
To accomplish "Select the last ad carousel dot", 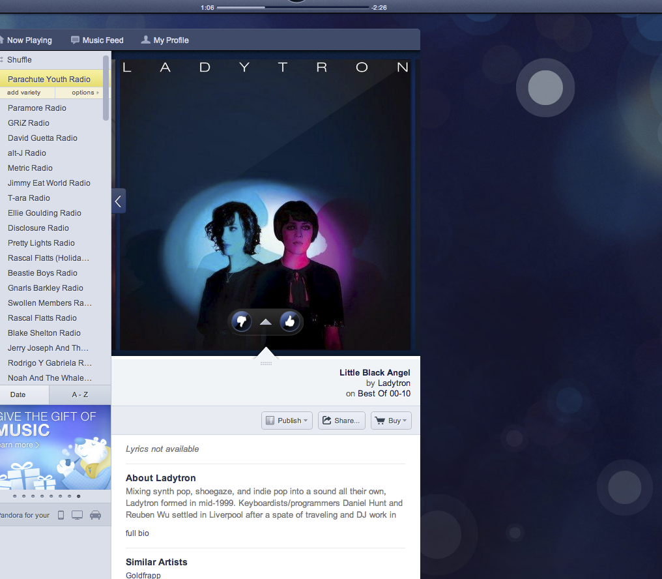I will (79, 496).
